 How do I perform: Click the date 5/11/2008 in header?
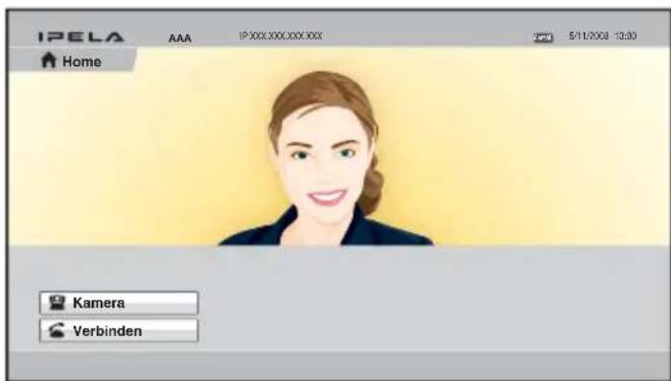coord(589,36)
